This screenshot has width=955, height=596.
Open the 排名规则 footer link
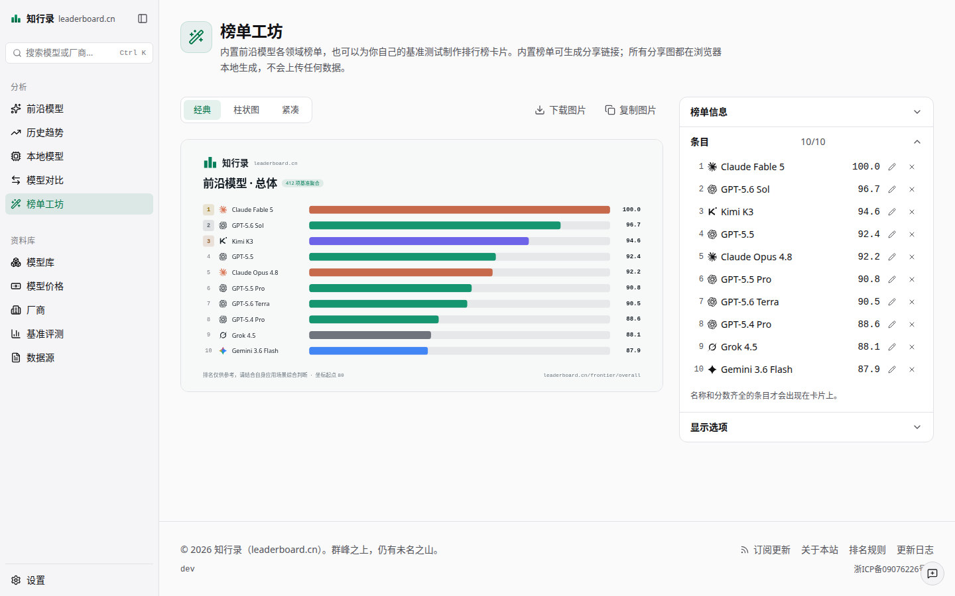(x=867, y=550)
